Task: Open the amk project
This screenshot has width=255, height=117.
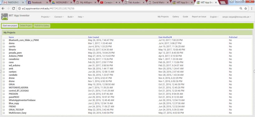Action: [x=11, y=69]
